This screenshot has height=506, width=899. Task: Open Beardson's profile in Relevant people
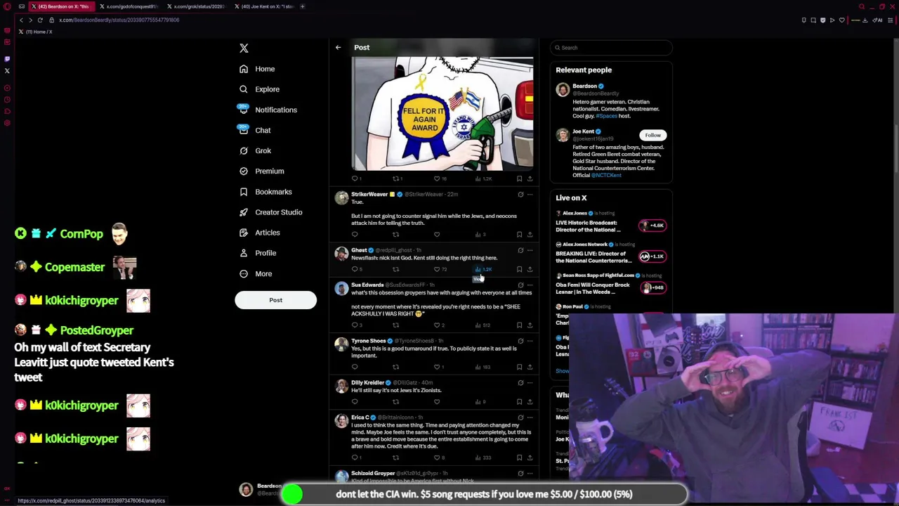tap(584, 86)
